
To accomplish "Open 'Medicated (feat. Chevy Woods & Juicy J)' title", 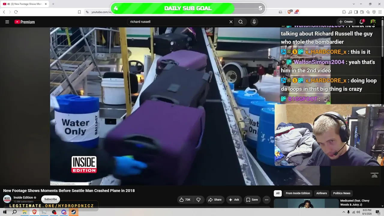I will [x=355, y=202].
